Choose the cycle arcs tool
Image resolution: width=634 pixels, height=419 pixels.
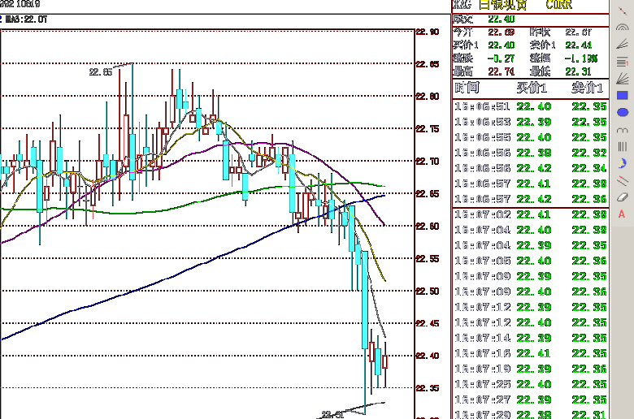point(623,129)
